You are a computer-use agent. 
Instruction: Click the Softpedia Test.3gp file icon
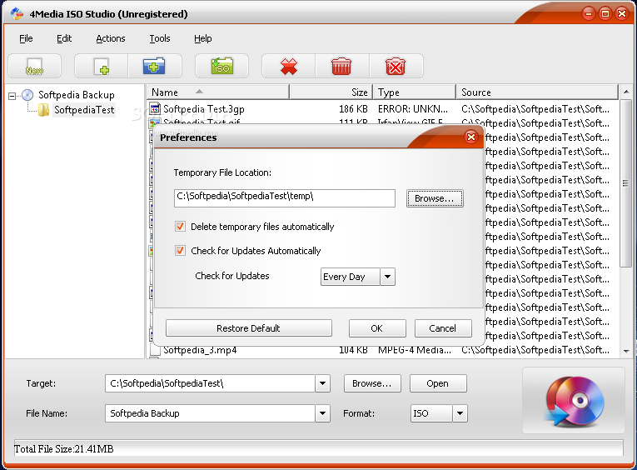pyautogui.click(x=154, y=108)
